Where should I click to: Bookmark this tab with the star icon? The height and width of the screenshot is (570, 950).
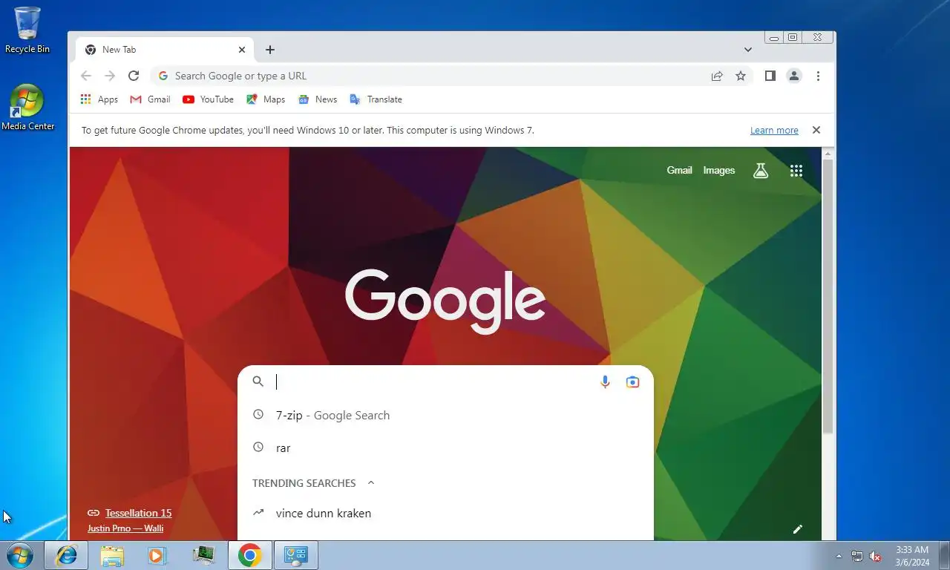[741, 76]
